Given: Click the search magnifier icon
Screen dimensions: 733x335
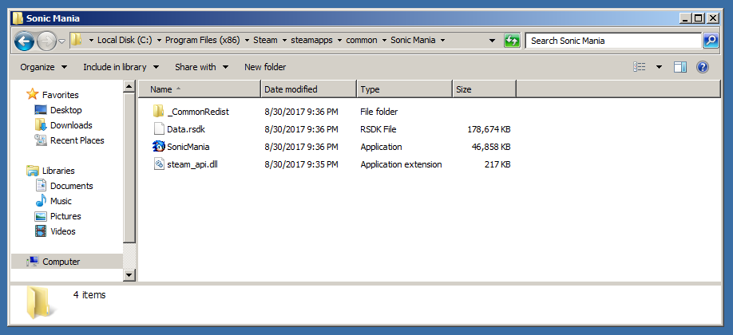Looking at the screenshot, I should click(x=711, y=41).
